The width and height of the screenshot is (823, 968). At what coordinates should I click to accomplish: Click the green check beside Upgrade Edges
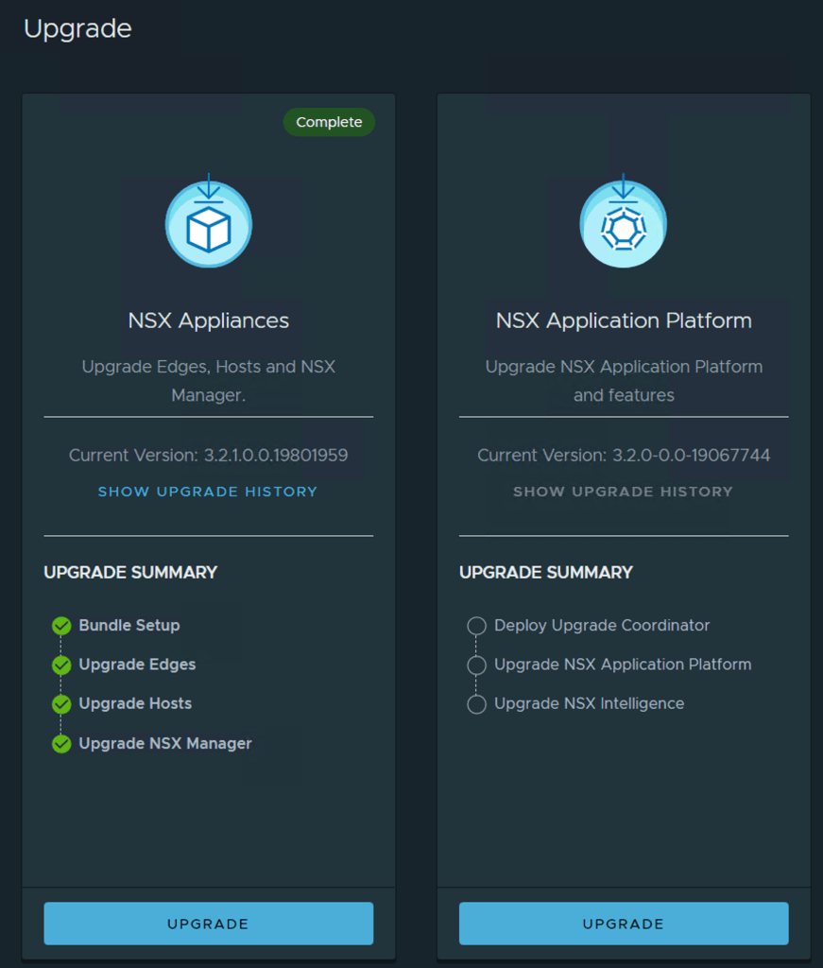coord(61,665)
